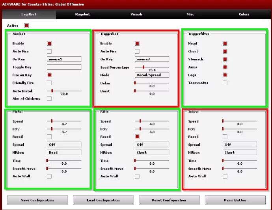Enable Recoil checkbox in Sniper section
This screenshot has height=210, width=272.
(225, 137)
